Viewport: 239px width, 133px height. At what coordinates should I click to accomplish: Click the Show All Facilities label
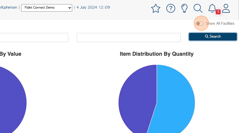(220, 23)
